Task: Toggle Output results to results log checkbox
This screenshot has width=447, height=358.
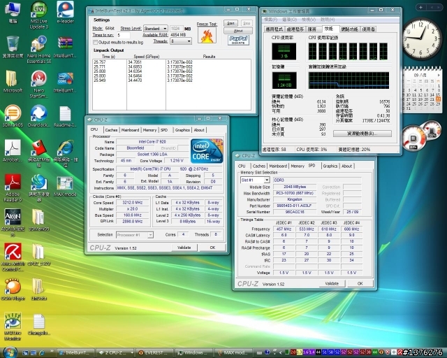Action: pos(95,42)
